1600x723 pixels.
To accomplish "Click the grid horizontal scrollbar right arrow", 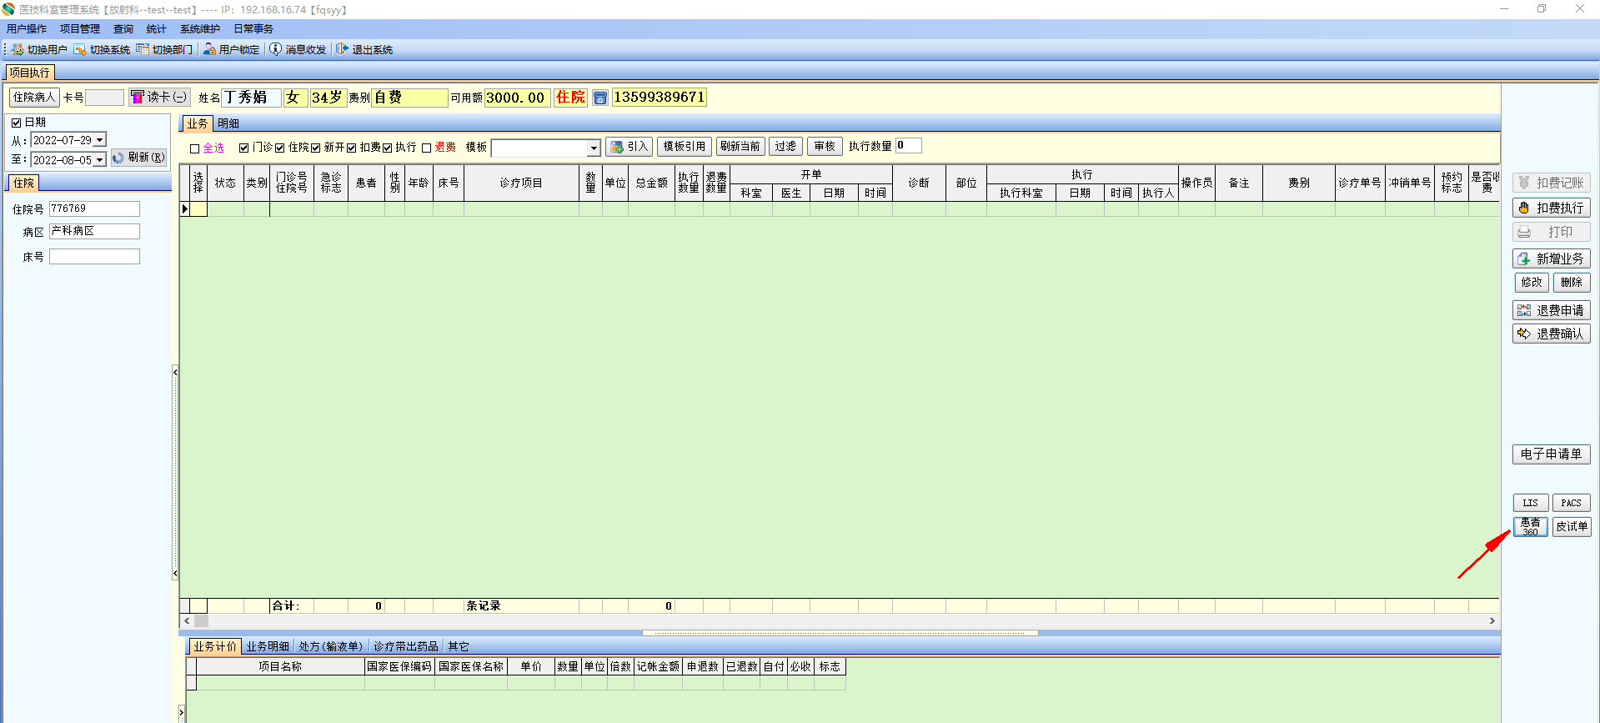I will tap(1492, 621).
